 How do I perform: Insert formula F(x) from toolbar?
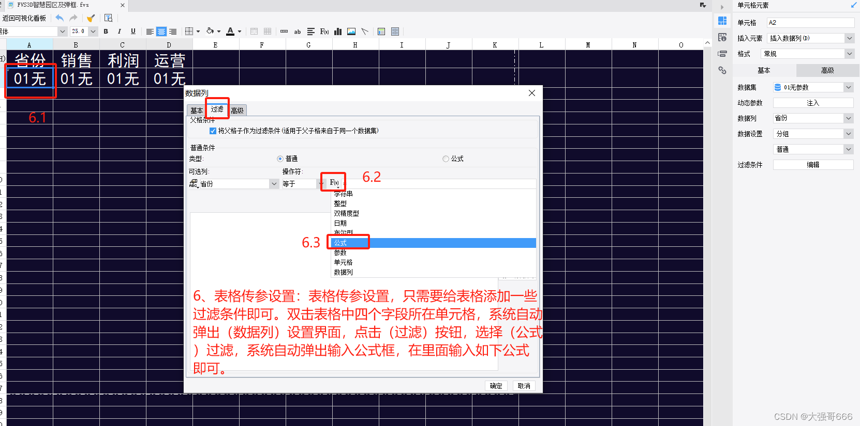pos(324,31)
